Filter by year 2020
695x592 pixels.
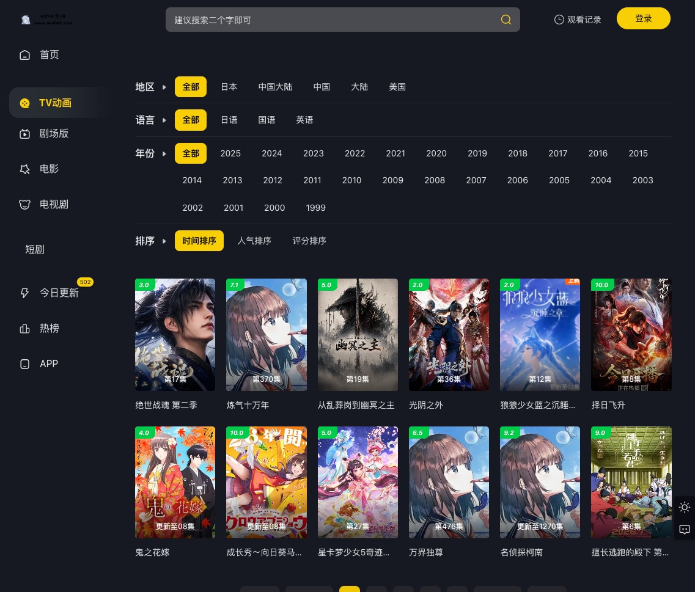tap(436, 153)
